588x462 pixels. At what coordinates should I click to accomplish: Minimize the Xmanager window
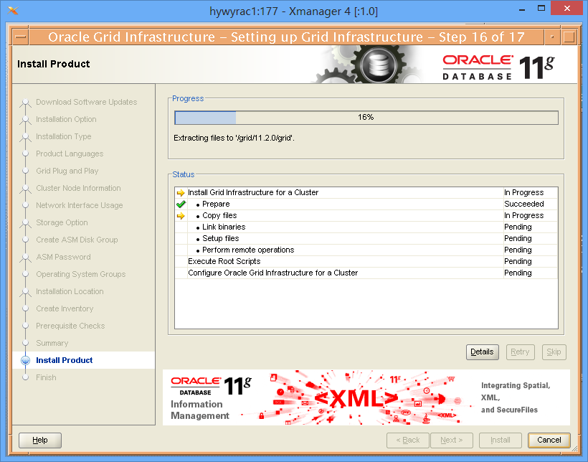tap(521, 9)
